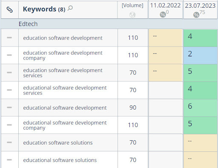
Task: Select keyword 'education software development company'
Action: click(63, 55)
